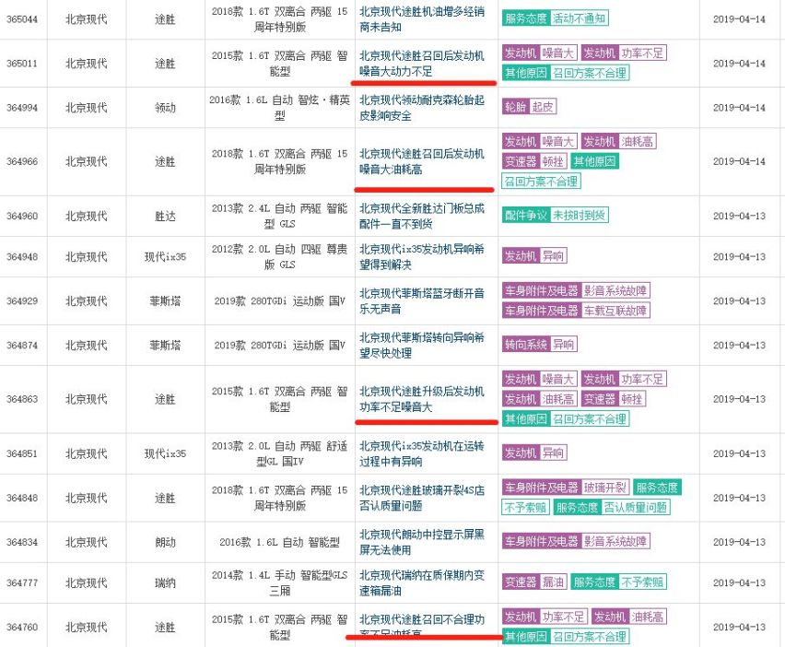Click complaint ID 365011

coord(22,64)
